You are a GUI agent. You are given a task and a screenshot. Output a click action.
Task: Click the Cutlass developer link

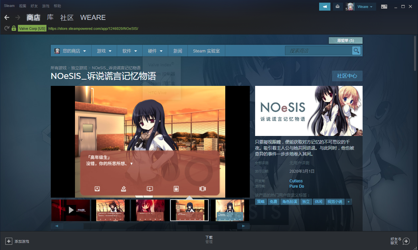[x=296, y=181]
